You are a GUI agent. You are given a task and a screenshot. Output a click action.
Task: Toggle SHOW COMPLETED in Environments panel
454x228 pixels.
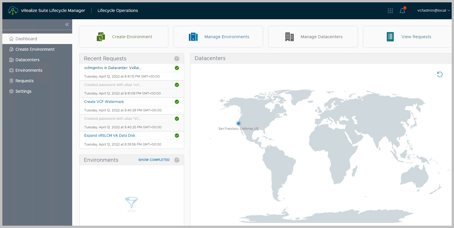pyautogui.click(x=154, y=160)
